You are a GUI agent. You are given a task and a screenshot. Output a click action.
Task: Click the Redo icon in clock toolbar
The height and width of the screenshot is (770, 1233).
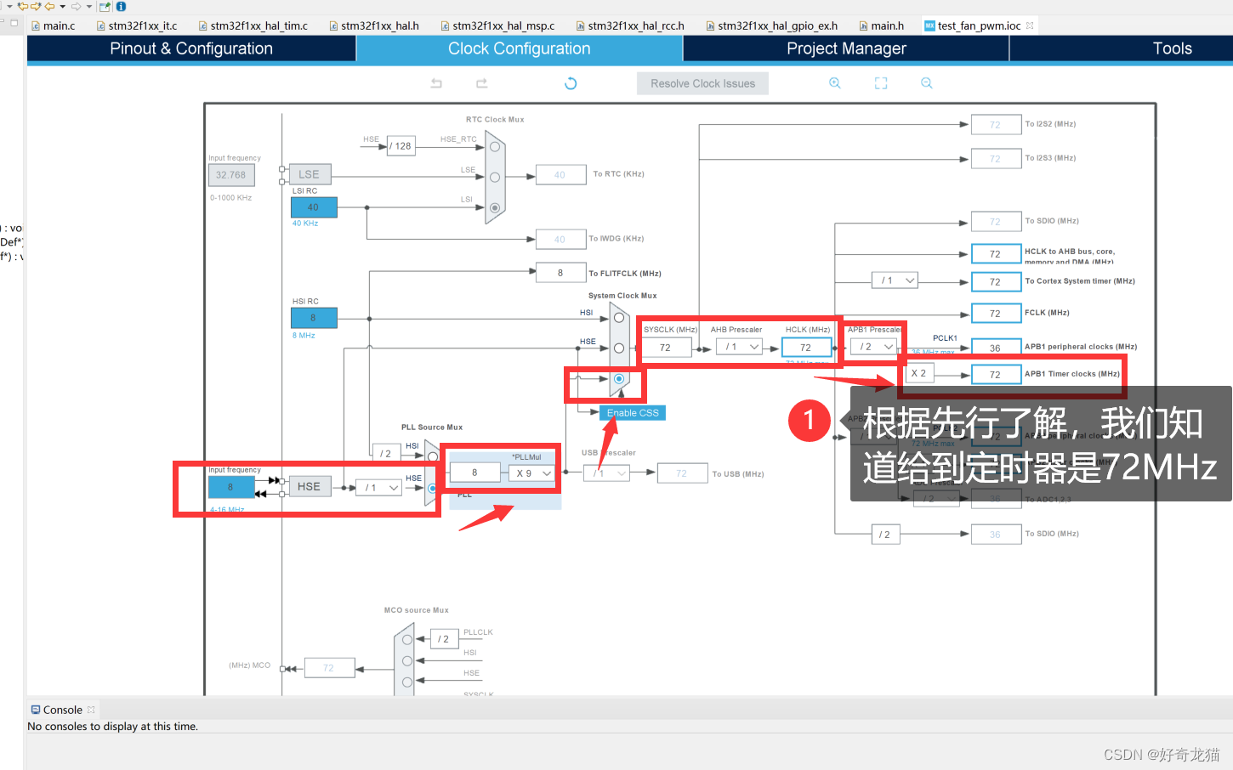pyautogui.click(x=481, y=82)
